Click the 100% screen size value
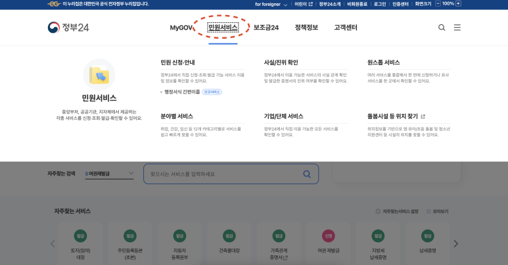The width and height of the screenshot is (508, 265). [x=448, y=3]
